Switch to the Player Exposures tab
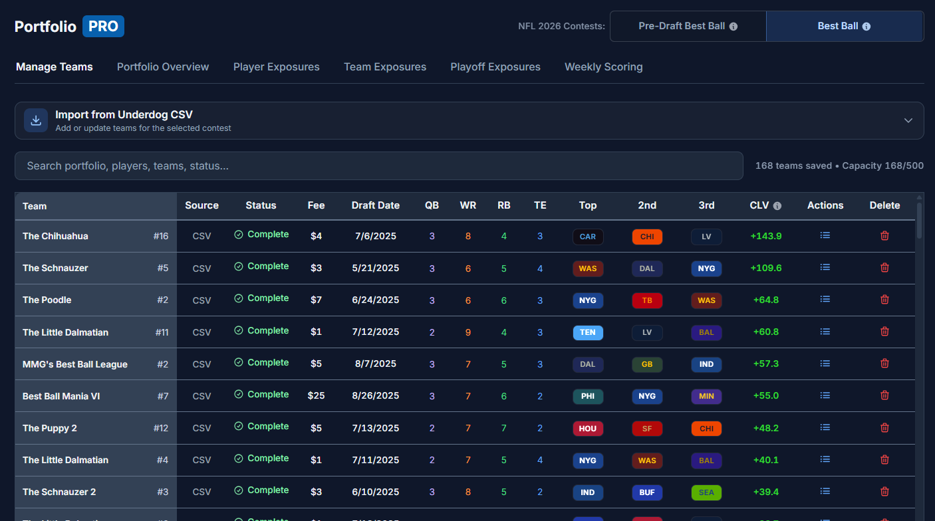Viewport: 935px width, 521px height. (x=276, y=66)
